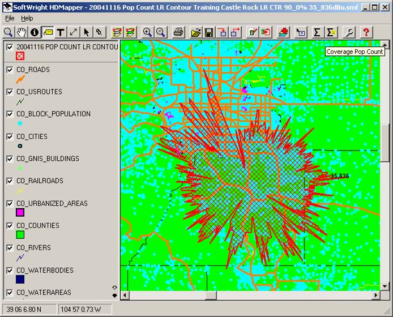
Task: Hide the CO_BLOCK_POPULATION layer
Action: 10,114
